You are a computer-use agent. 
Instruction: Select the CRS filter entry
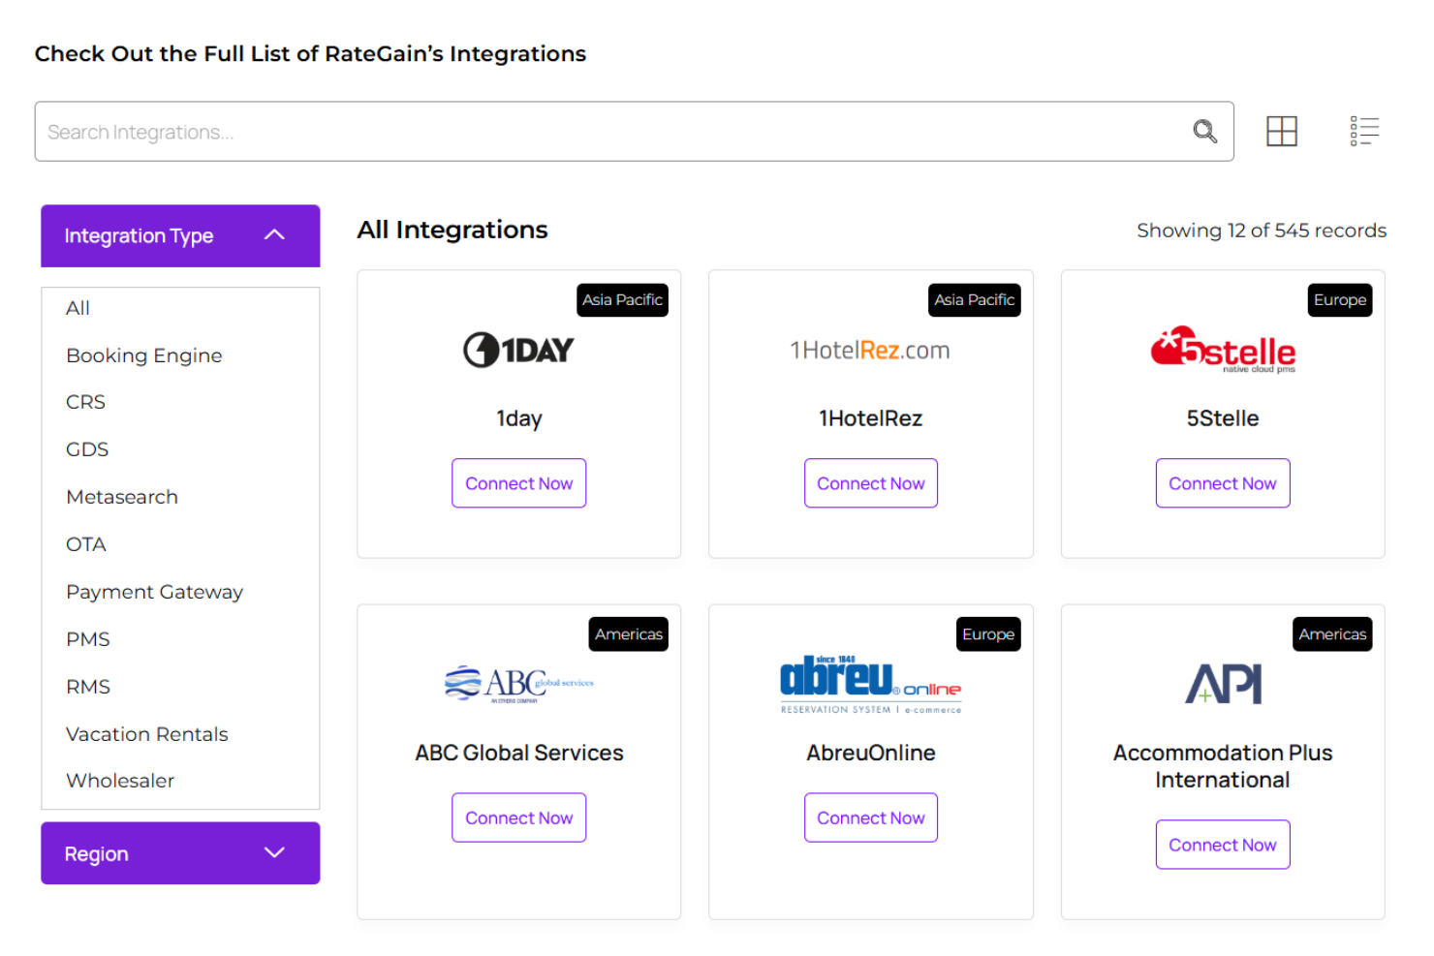[85, 401]
